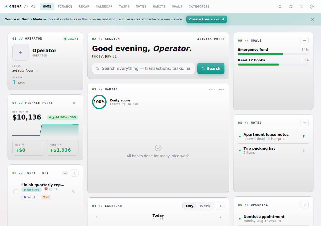321x226 pixels.
Task: Open Dentist appointment upcoming item
Action: (273, 219)
